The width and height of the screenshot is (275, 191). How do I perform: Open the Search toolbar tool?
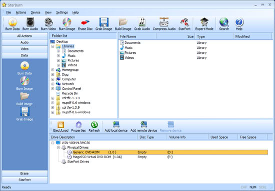tap(224, 24)
